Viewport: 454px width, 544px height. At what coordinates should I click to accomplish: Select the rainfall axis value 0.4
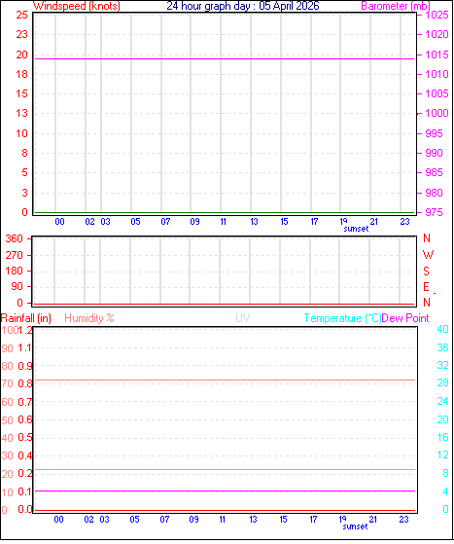24,455
